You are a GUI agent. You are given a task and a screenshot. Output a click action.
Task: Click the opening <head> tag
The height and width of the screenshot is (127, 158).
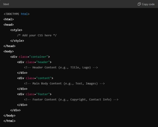pyautogui.click(x=9, y=25)
